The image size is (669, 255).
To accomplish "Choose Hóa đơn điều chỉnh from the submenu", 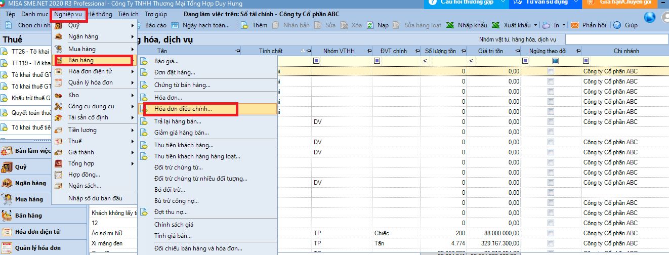I will 208,109.
